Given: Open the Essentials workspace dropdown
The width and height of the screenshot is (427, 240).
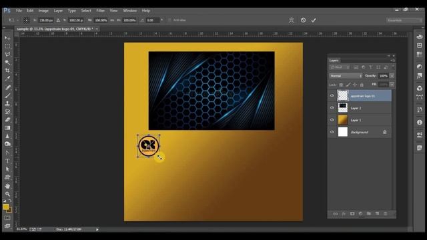Looking at the screenshot, I should pos(404,21).
